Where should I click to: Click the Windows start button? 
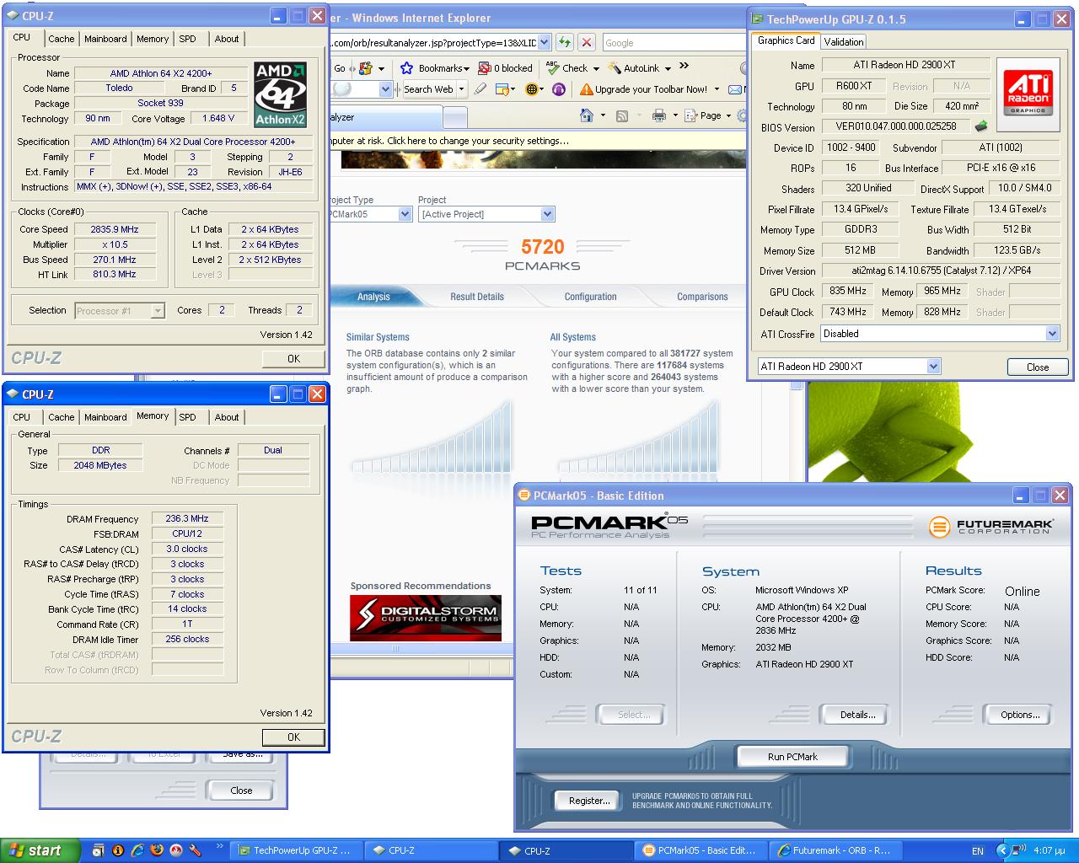(x=40, y=850)
